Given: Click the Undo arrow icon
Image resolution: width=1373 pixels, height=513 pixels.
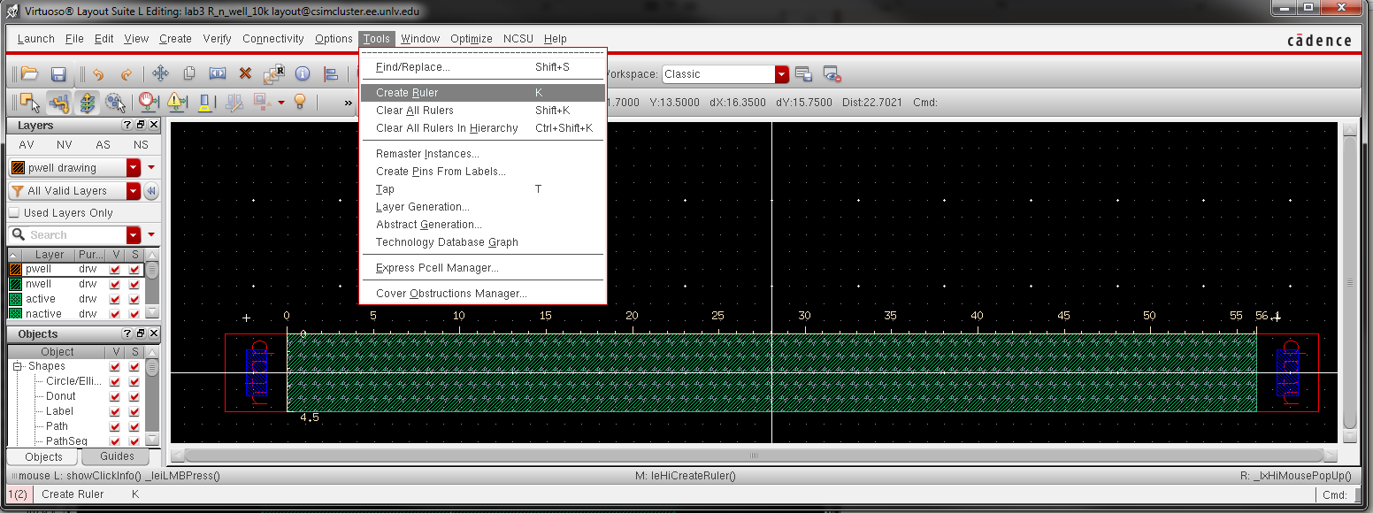Looking at the screenshot, I should (x=98, y=74).
